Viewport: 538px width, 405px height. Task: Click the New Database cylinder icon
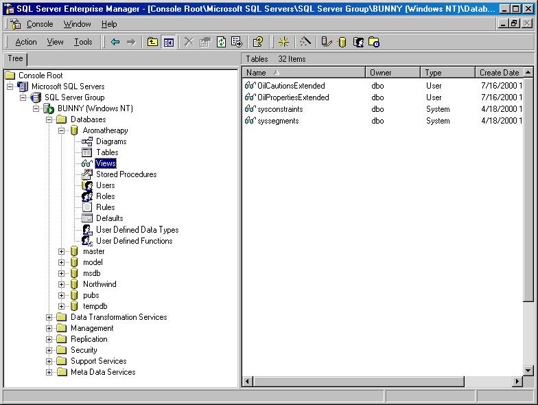[342, 43]
